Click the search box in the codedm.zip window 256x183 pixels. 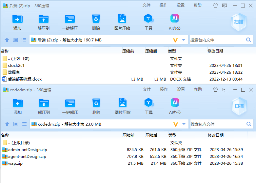[x=218, y=124]
